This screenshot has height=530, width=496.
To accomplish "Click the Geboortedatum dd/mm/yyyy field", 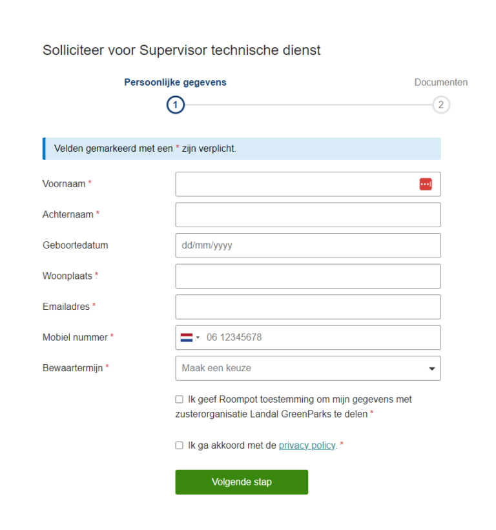I will [x=308, y=245].
